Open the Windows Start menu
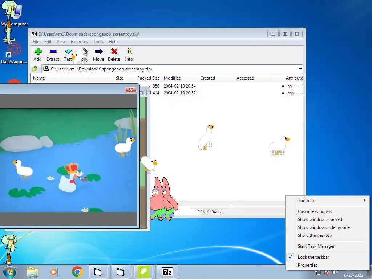 point(9,272)
